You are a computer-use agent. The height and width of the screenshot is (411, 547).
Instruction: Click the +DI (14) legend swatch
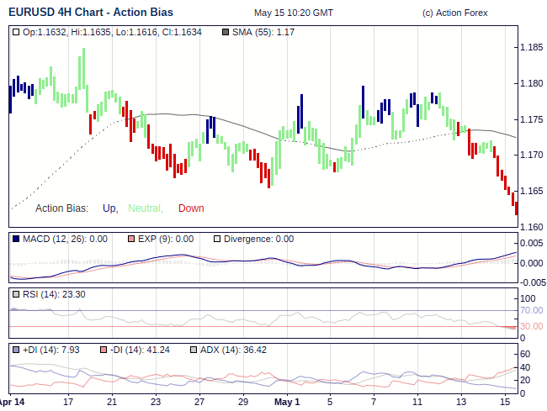point(16,350)
